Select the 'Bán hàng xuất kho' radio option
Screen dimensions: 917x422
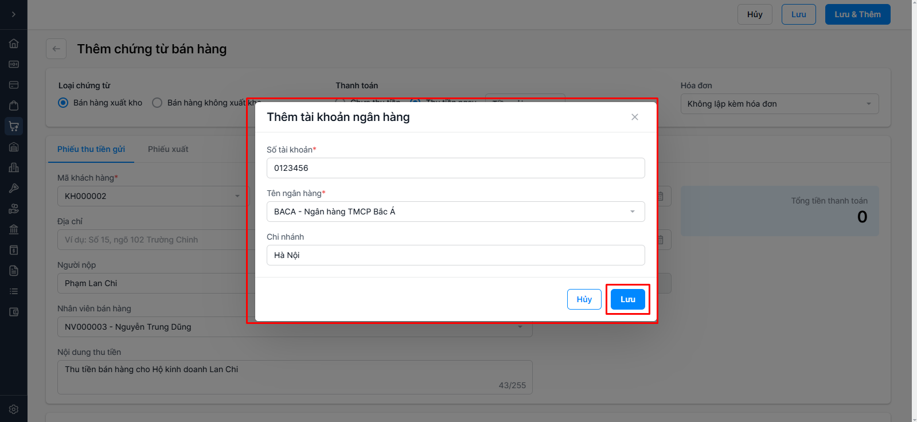(x=64, y=103)
